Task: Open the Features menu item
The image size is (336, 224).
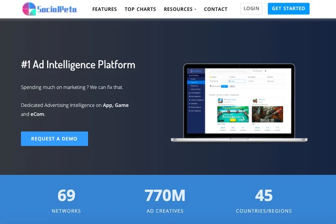Action: pyautogui.click(x=105, y=9)
